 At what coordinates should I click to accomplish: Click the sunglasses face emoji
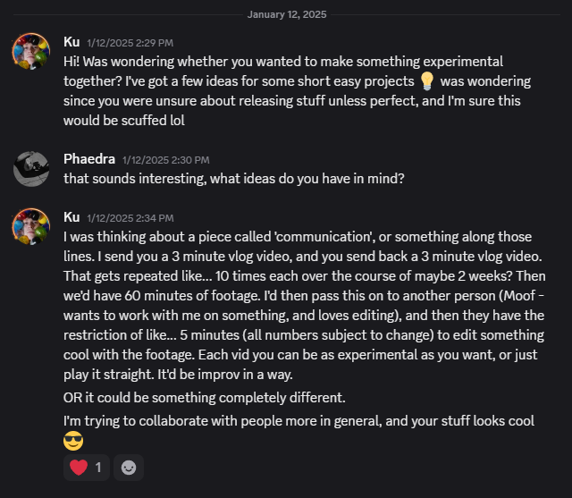(x=73, y=440)
